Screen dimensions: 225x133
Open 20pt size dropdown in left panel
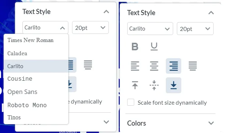[x=90, y=28]
